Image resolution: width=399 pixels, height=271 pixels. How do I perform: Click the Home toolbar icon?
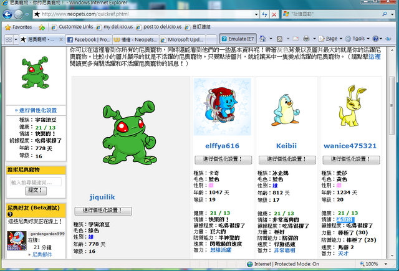point(262,39)
